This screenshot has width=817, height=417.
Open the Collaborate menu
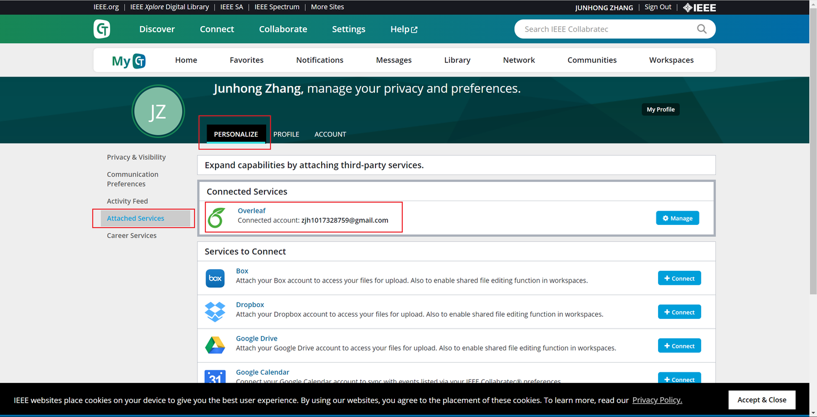point(283,29)
